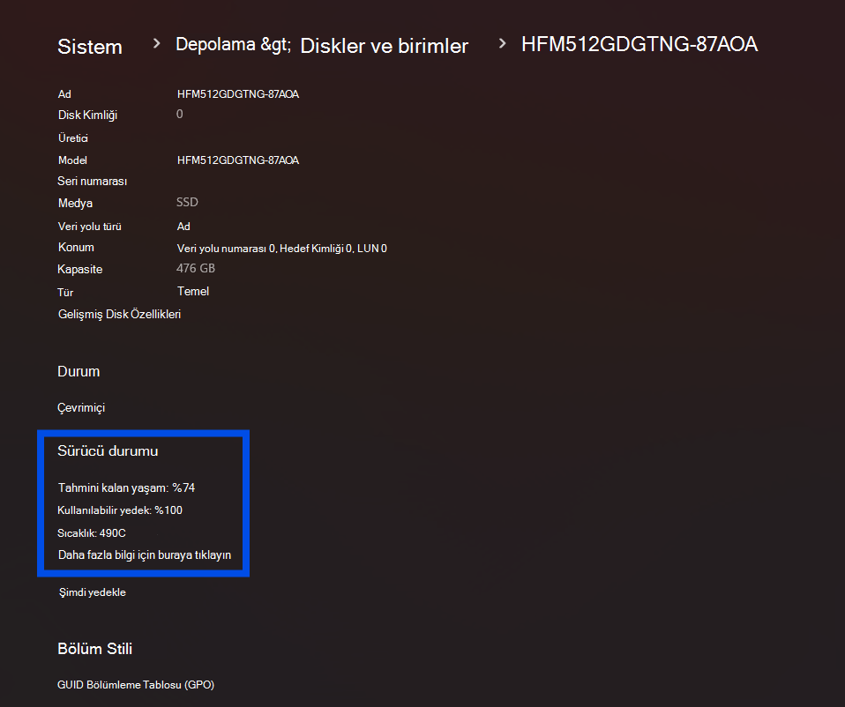Select the Temel disk type value
This screenshot has height=707, width=845.
[193, 291]
